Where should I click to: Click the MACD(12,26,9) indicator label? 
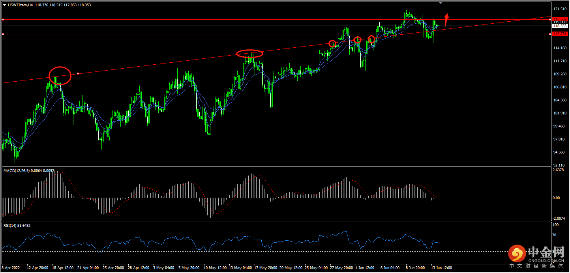[x=16, y=170]
